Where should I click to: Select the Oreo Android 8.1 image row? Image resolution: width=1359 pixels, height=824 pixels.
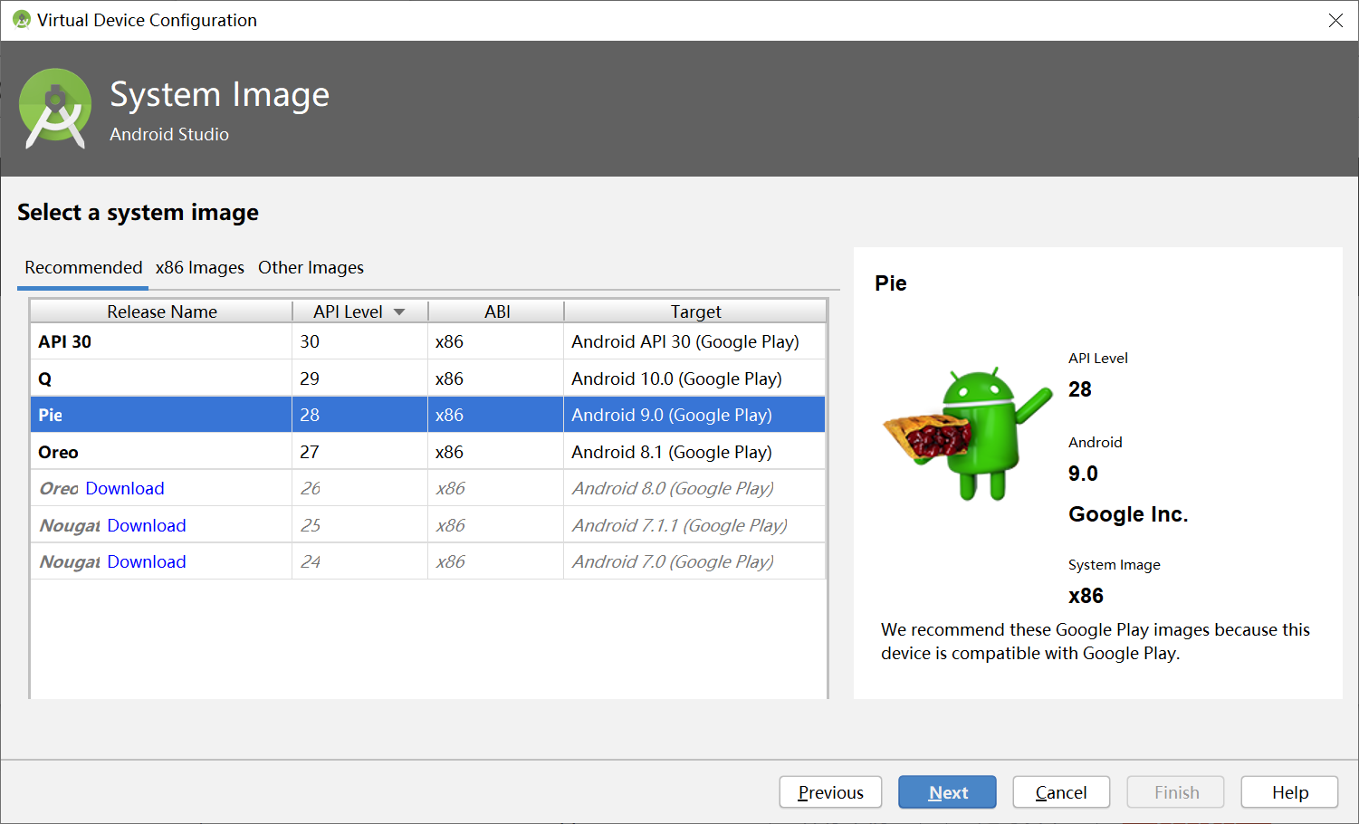[x=161, y=451]
